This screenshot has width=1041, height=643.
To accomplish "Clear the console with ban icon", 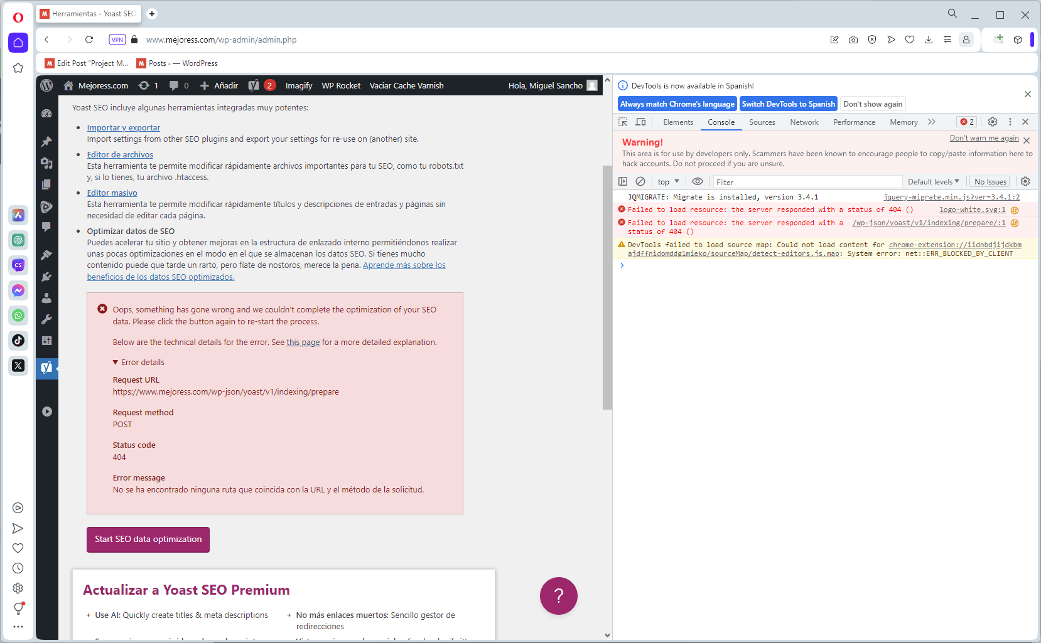I will point(640,181).
